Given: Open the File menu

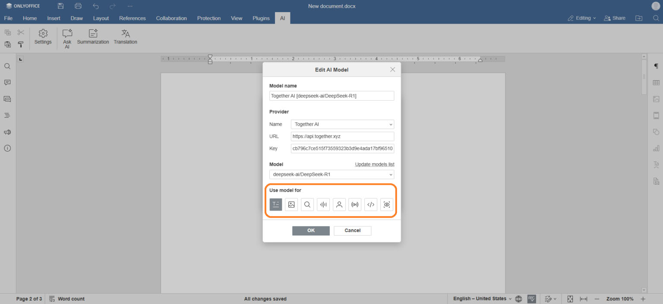Looking at the screenshot, I should coord(8,18).
